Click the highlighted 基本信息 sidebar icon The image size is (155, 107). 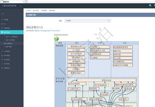tap(2, 32)
